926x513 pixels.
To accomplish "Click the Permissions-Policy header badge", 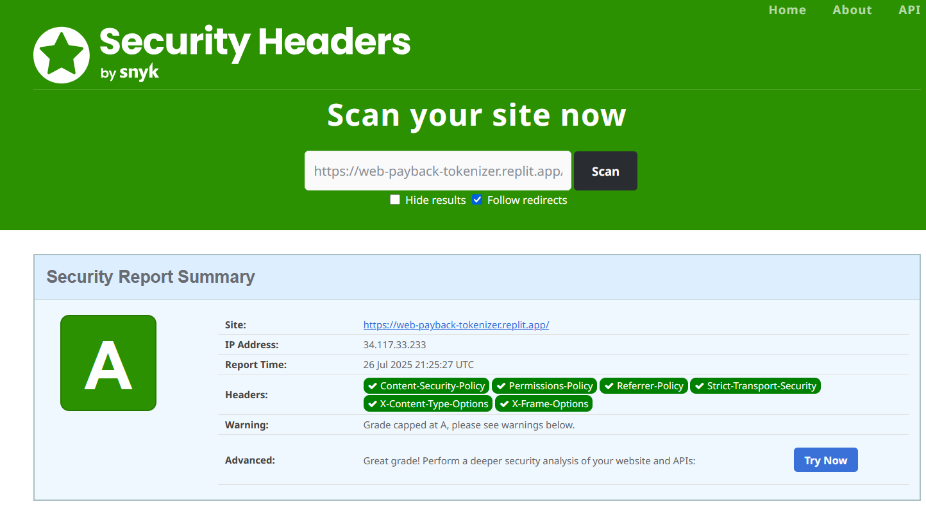I will click(544, 386).
